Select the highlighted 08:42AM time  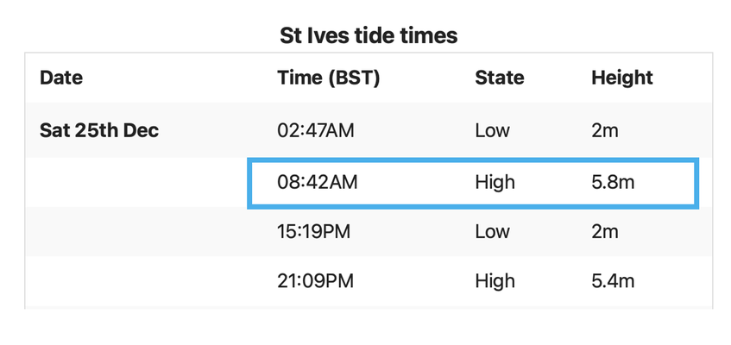click(x=318, y=182)
